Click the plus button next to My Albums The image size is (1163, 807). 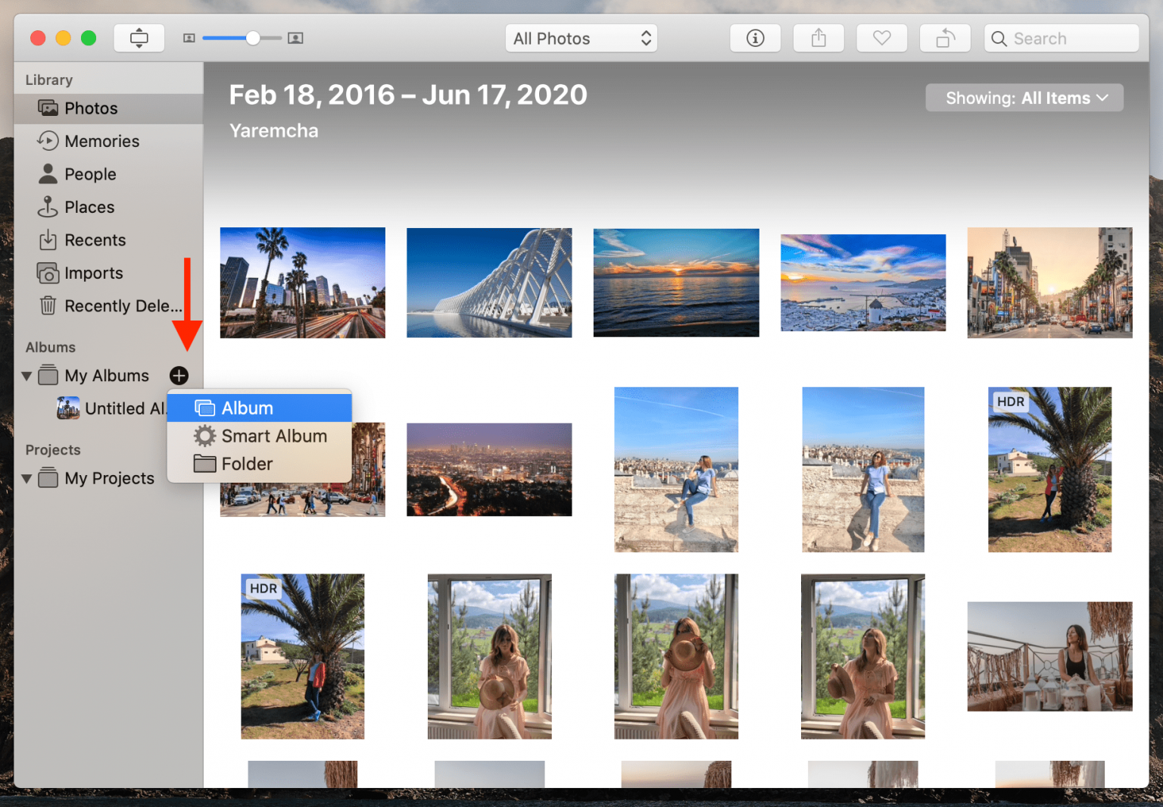tap(179, 375)
